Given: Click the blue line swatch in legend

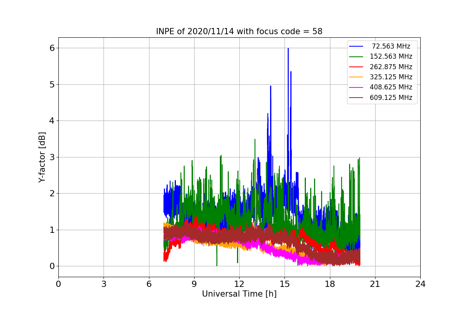Looking at the screenshot, I should (x=356, y=46).
